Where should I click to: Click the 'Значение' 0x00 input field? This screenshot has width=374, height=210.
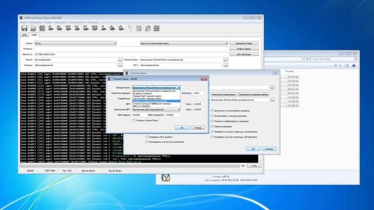(x=198, y=93)
